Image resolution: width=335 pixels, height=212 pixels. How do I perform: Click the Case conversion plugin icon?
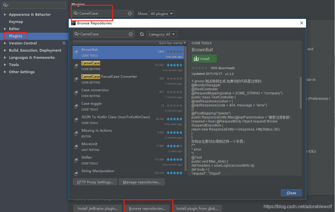coord(77,93)
